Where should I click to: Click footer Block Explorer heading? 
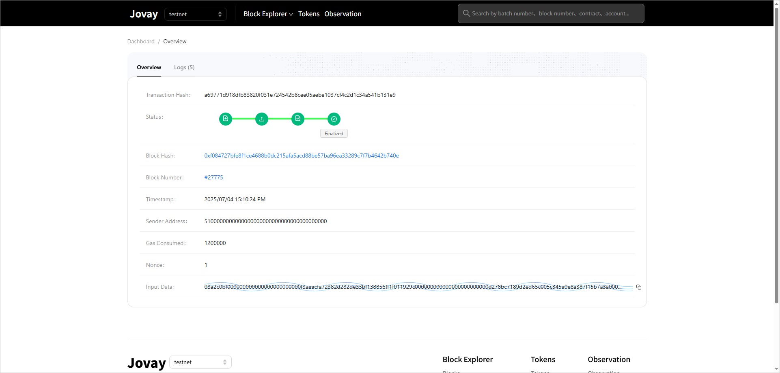(x=468, y=359)
